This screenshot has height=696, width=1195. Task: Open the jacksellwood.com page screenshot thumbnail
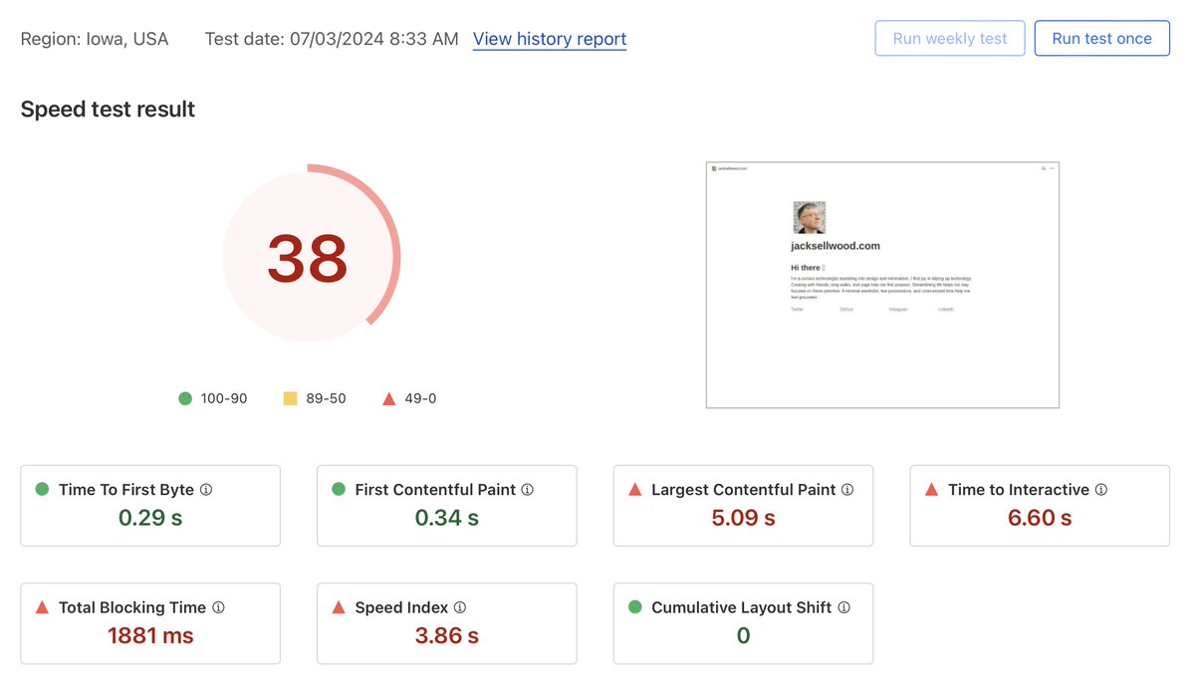(x=882, y=285)
